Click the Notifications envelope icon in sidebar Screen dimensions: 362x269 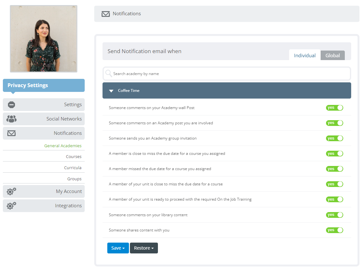point(11,133)
